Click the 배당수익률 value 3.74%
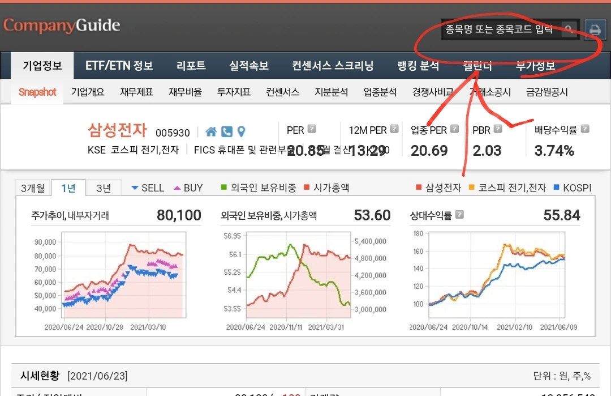Screen dimensions: 611x396 [554, 150]
